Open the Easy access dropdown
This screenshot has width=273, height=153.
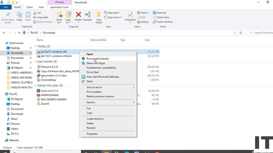pyautogui.click(x=113, y=17)
